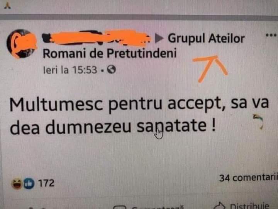Open the three-dots post options menu

[271, 35]
